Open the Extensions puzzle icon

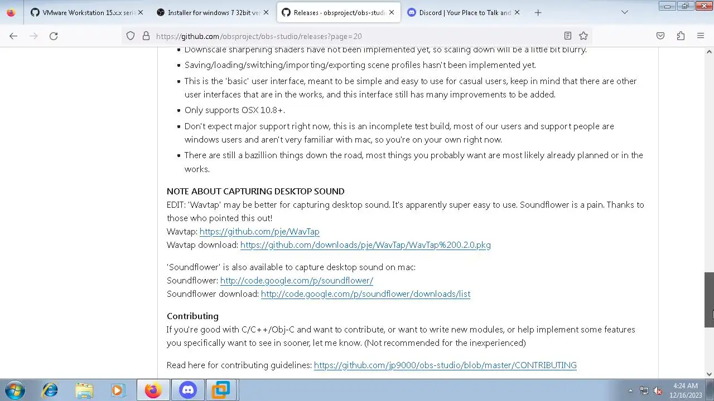[681, 36]
